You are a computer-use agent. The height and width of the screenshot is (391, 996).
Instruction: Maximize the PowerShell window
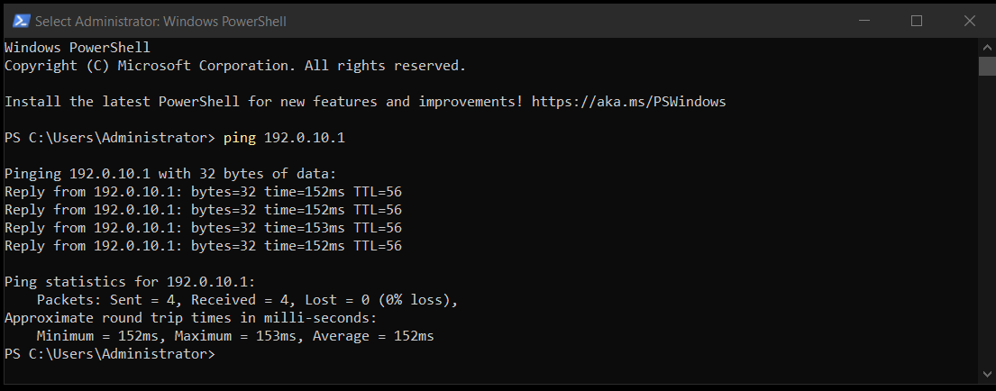(x=917, y=20)
